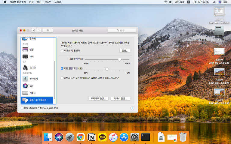Open Launchpad rocket icon in Dock
231x144 pixels.
[x=70, y=137]
